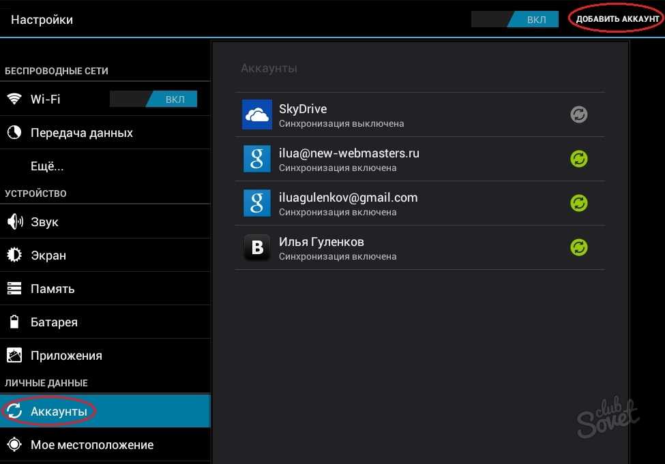
Task: Click the Google icon beside iluagulenkov@gmail.com
Action: [257, 203]
